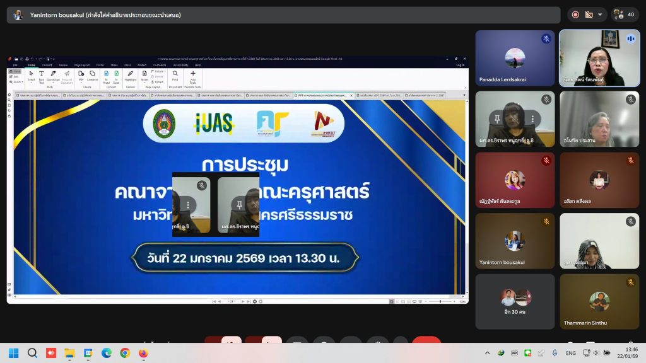The image size is (646, 363).
Task: Click the Add Tools plus icon
Action: (192, 75)
